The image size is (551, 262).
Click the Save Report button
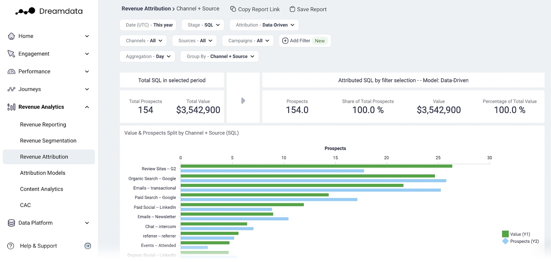308,9
